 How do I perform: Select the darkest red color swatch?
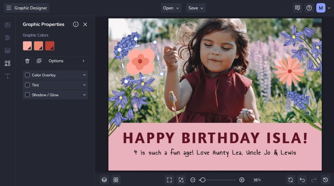(x=50, y=46)
